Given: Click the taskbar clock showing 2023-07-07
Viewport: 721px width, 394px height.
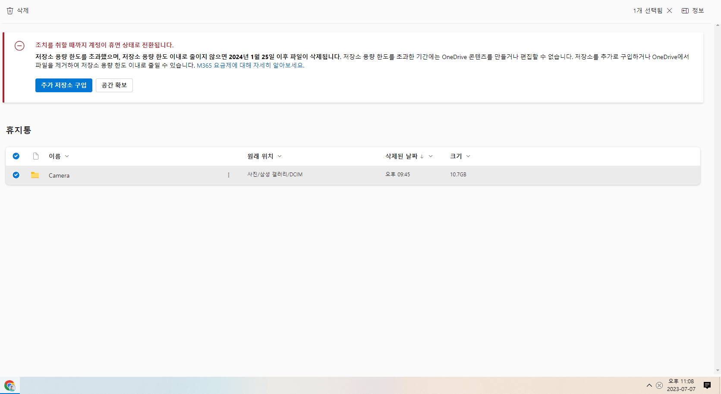Looking at the screenshot, I should click(681, 385).
